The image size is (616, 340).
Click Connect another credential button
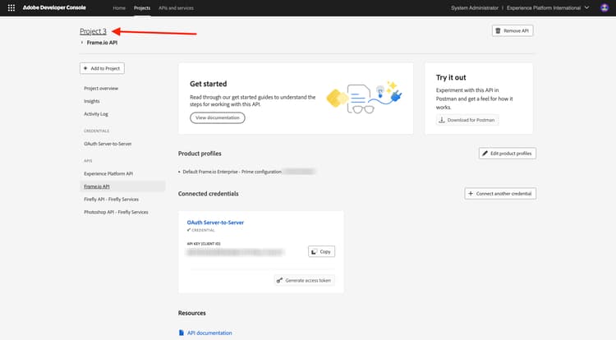point(500,194)
